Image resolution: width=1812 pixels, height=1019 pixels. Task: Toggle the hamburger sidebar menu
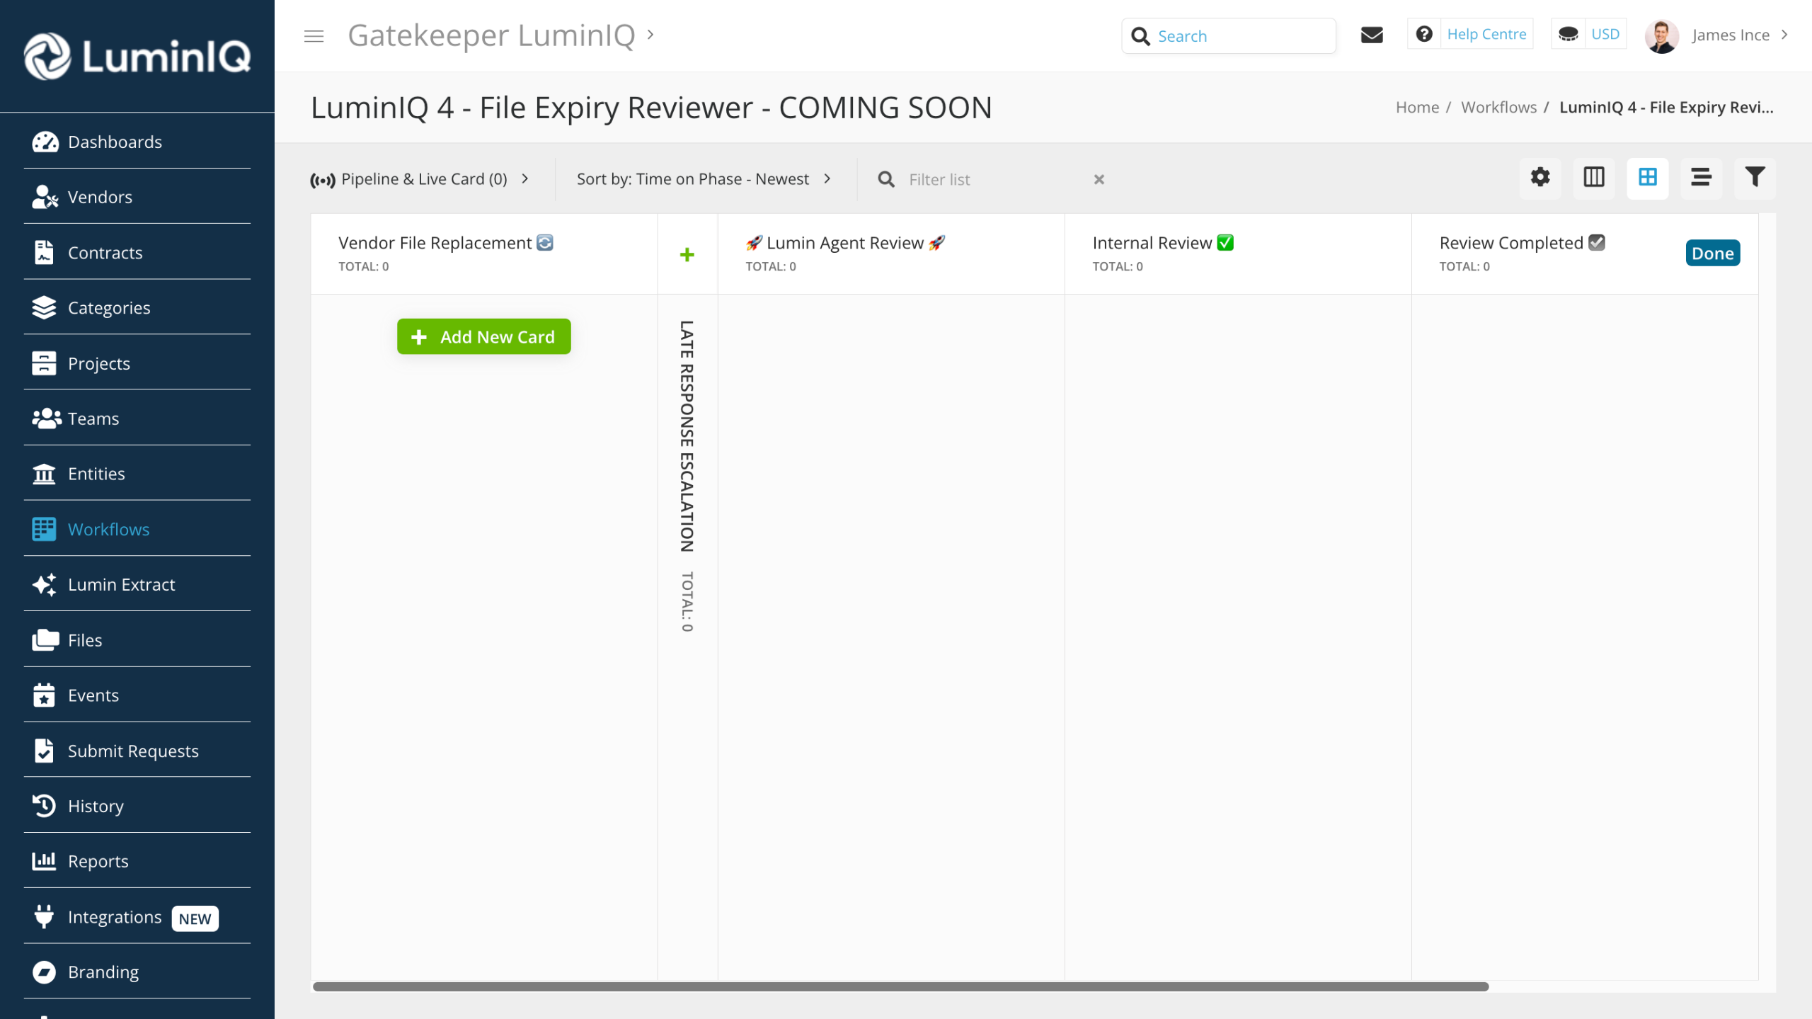(314, 35)
